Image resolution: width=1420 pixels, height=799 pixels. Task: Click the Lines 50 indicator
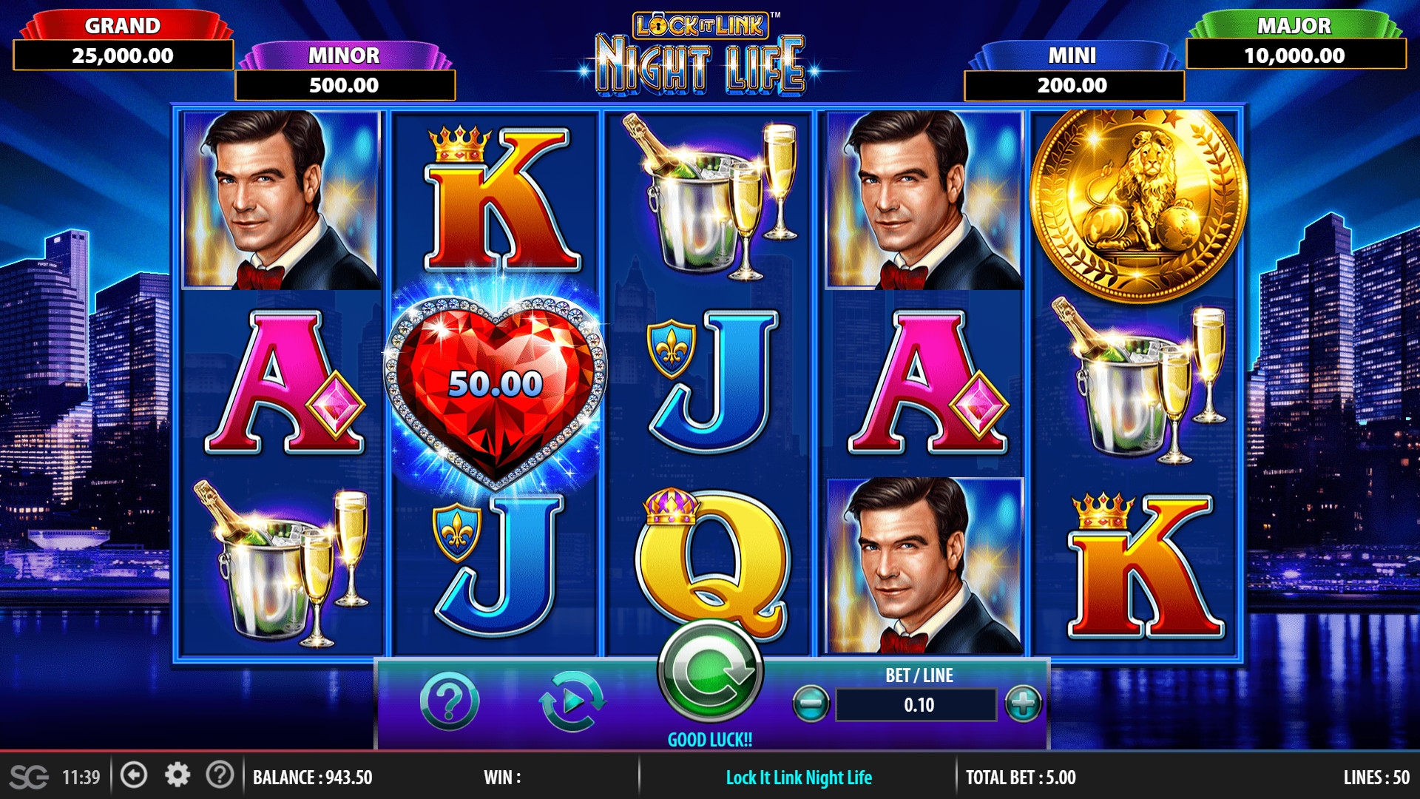[x=1376, y=778]
